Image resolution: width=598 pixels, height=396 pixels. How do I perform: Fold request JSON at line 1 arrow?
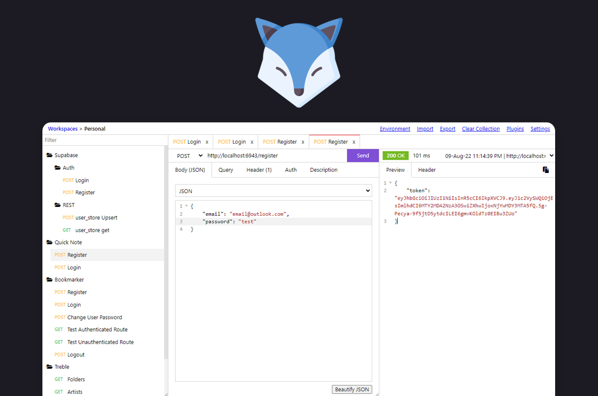pyautogui.click(x=187, y=206)
